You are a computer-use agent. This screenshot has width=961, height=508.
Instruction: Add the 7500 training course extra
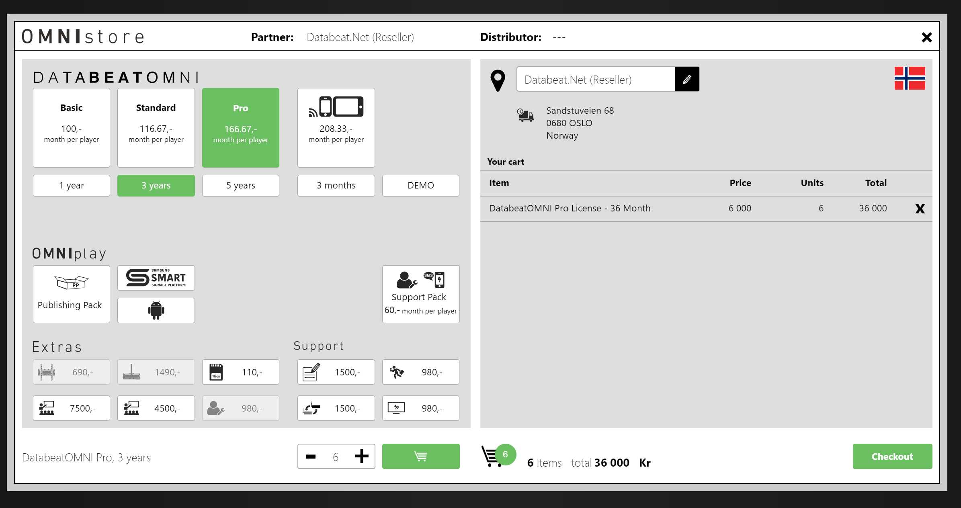coord(72,408)
